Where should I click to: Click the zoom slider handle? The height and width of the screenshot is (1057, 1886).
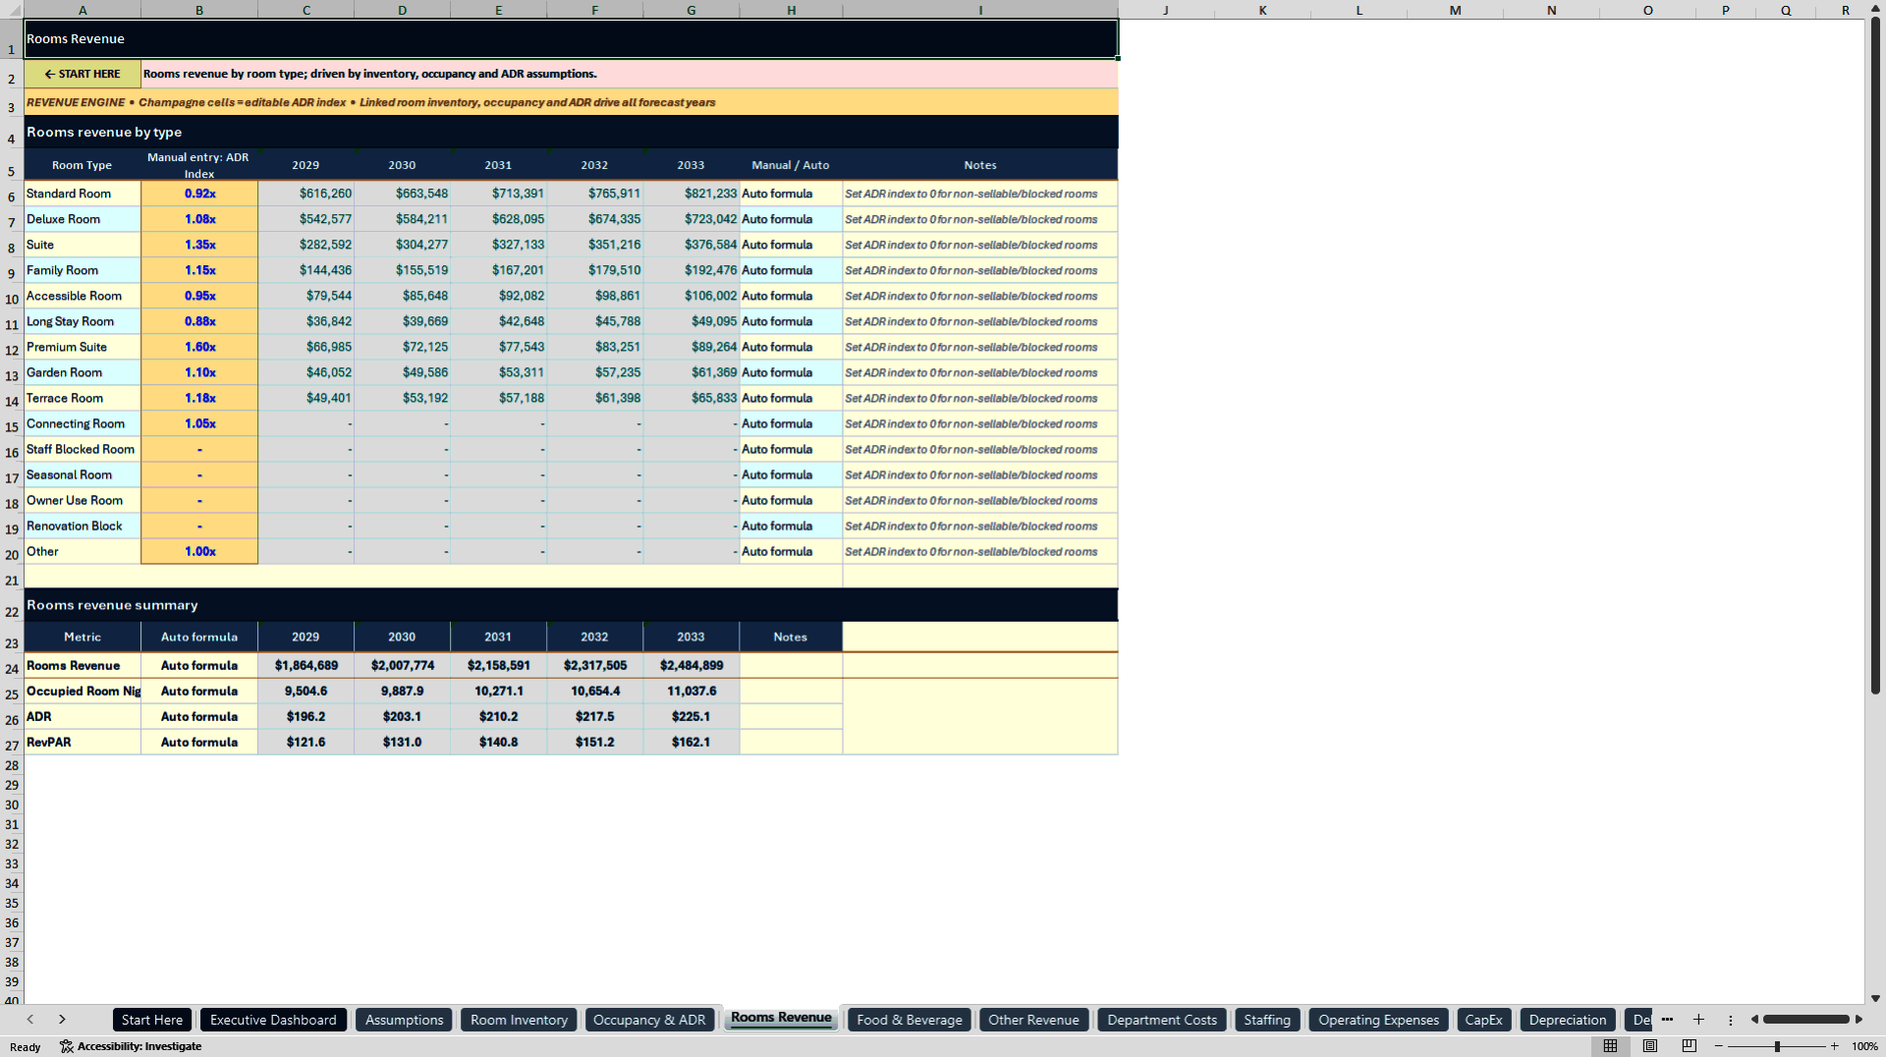click(x=1777, y=1046)
